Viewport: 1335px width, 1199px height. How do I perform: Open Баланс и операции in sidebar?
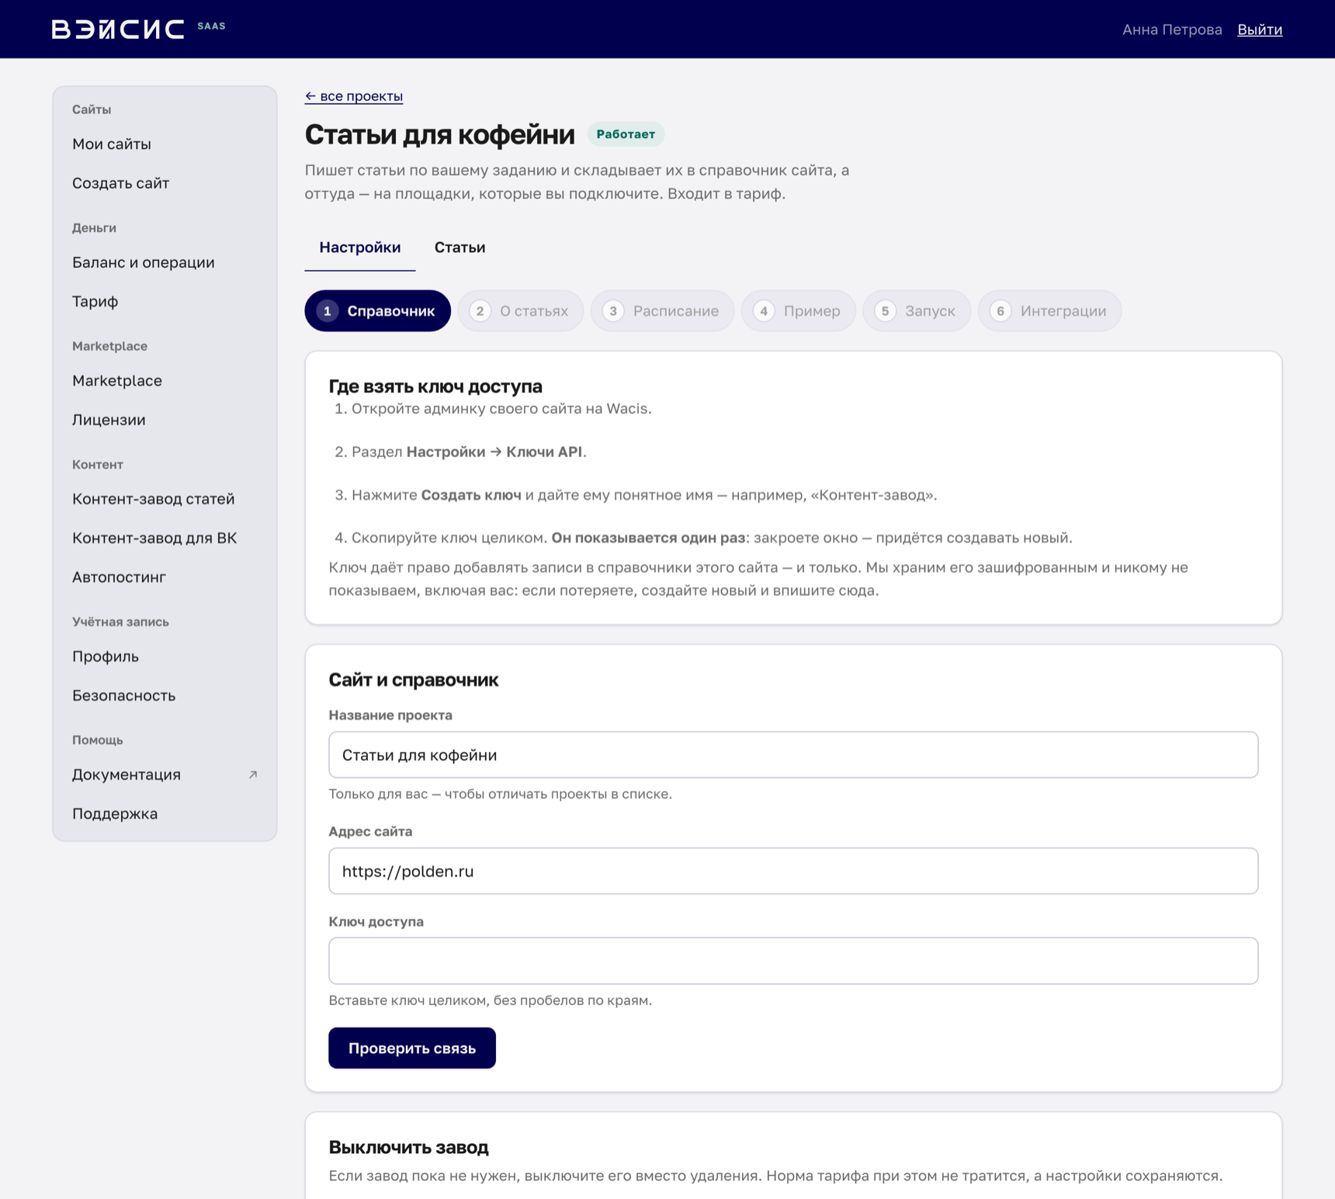point(165,262)
